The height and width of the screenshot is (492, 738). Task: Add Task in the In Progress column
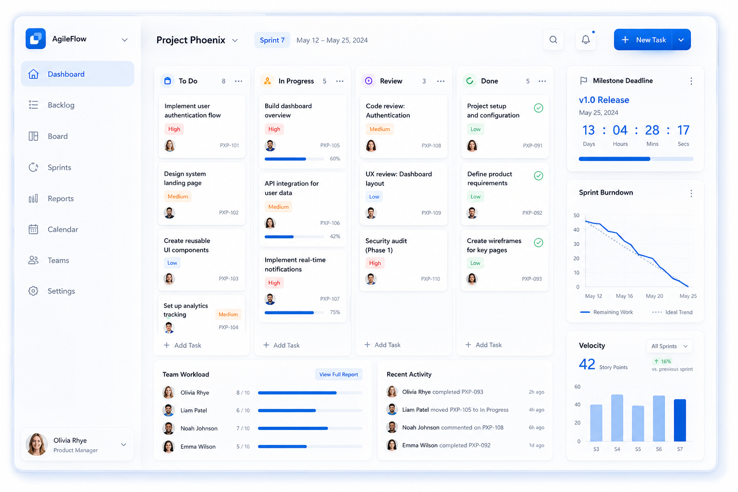coord(282,345)
